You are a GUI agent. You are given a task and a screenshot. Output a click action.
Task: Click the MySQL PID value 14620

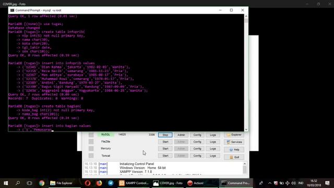(x=122, y=135)
